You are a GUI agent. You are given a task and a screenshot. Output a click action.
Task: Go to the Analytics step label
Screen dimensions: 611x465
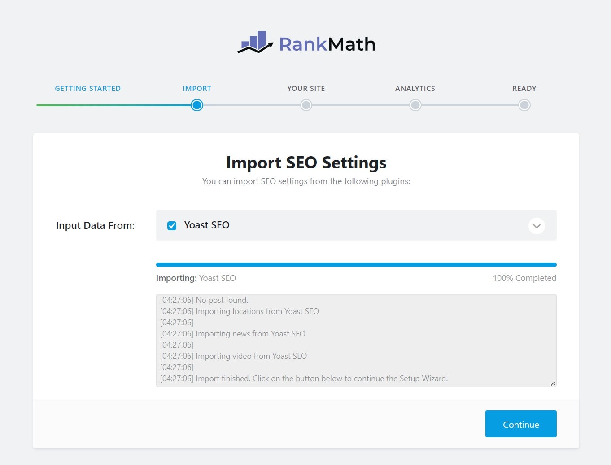415,89
